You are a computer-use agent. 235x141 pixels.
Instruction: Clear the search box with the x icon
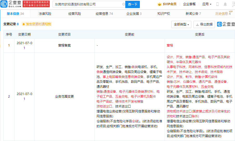(x=124, y=4)
